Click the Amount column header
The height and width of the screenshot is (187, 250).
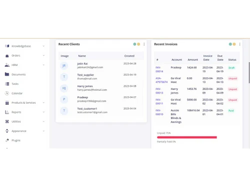(x=193, y=60)
